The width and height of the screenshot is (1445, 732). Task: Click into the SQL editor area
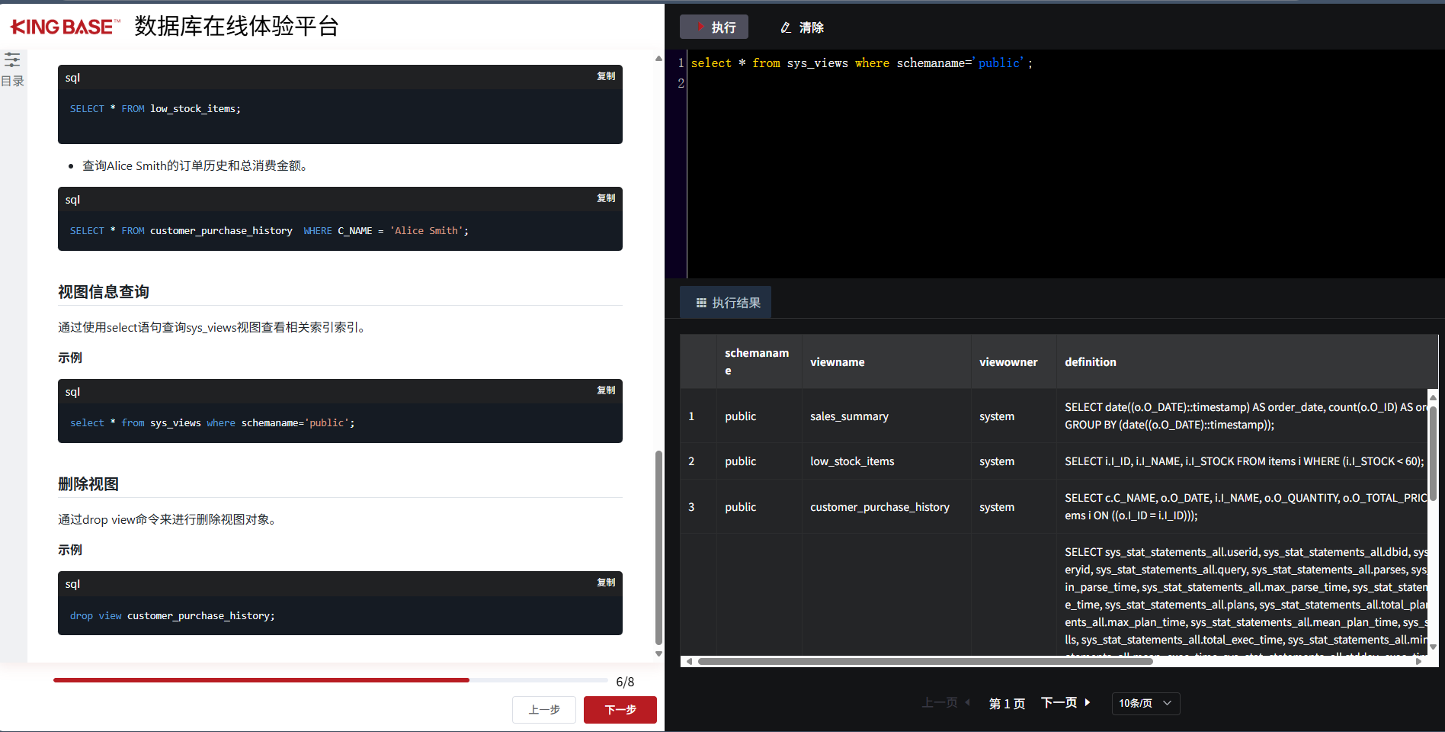click(1065, 164)
